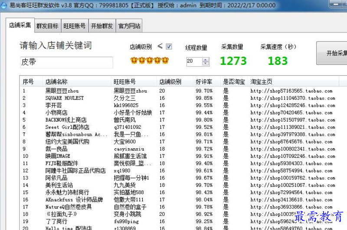Select the 阿依凡品 shop row

(x=56, y=178)
